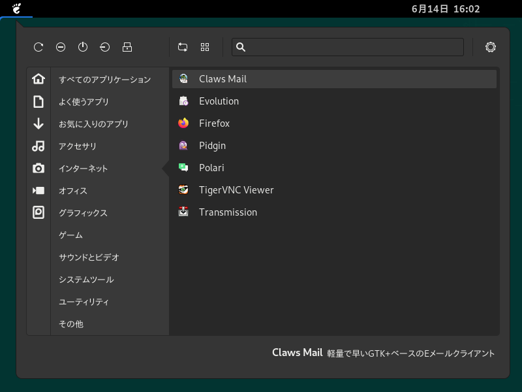Viewport: 522px width, 392px height.
Task: Launch the Evolution mail app
Action: pos(334,101)
